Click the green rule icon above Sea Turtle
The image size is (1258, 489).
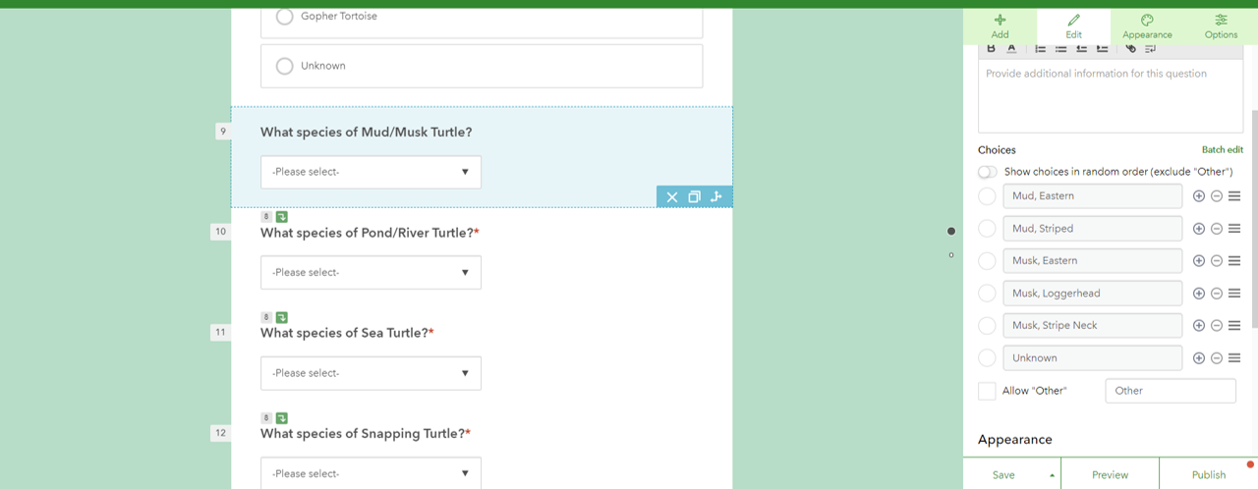coord(282,317)
